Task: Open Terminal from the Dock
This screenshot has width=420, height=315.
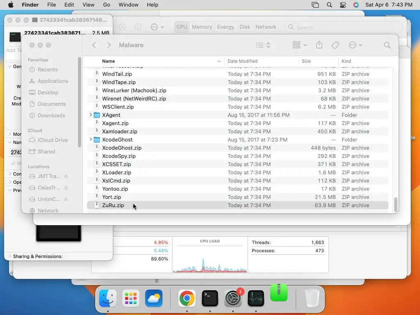Action: click(x=210, y=298)
